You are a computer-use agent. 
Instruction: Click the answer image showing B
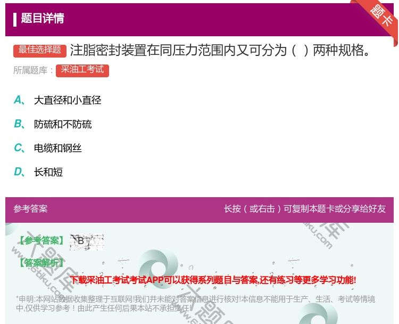[87, 241]
